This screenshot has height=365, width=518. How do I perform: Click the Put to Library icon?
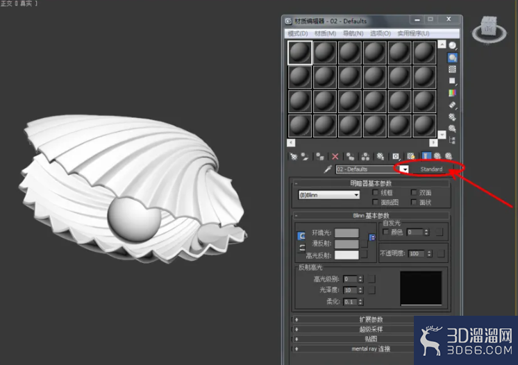pyautogui.click(x=381, y=156)
